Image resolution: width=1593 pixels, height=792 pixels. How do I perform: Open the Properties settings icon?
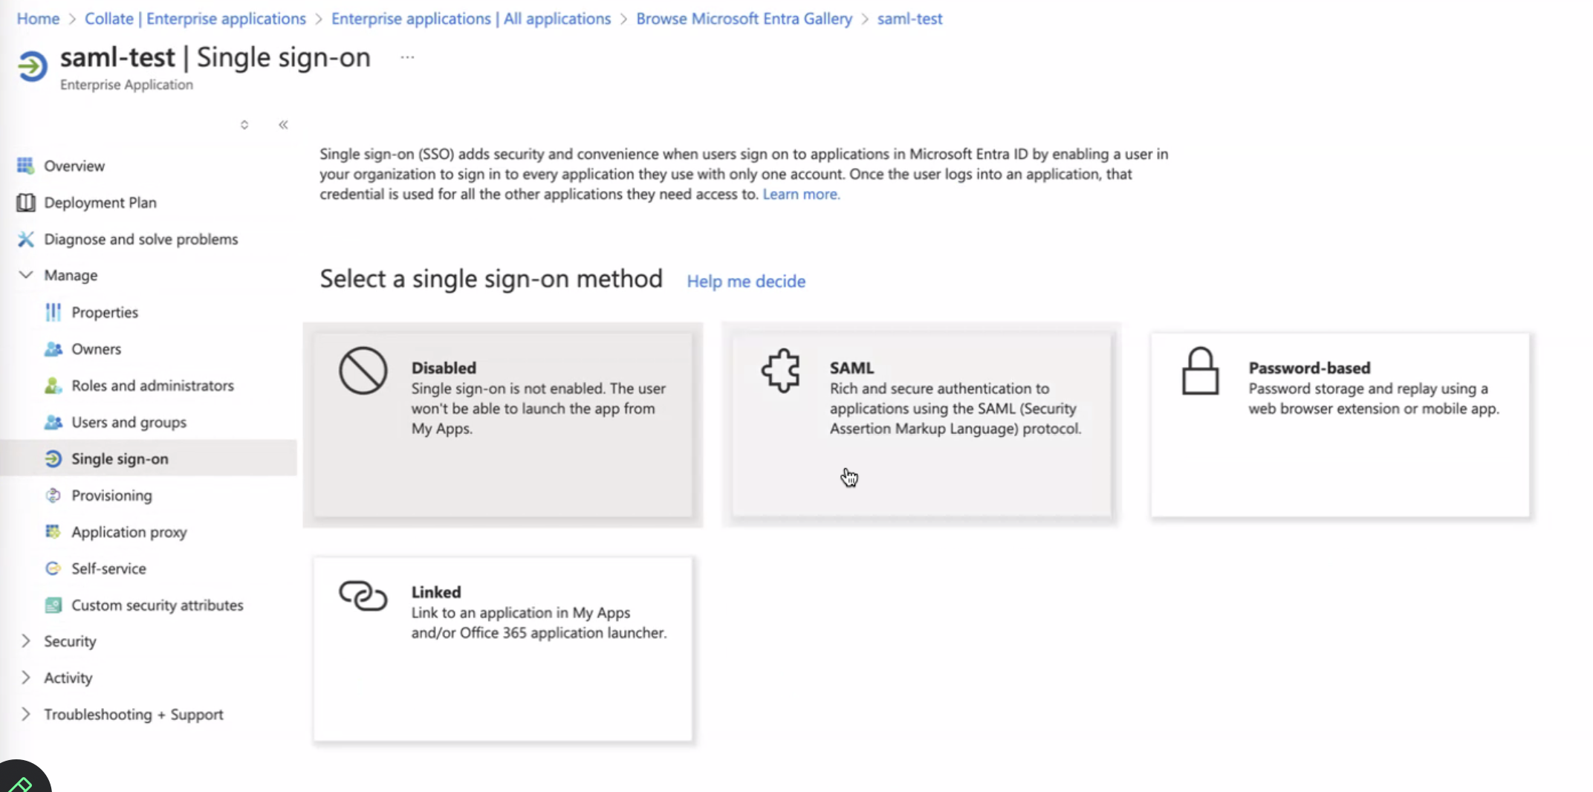[x=53, y=312]
